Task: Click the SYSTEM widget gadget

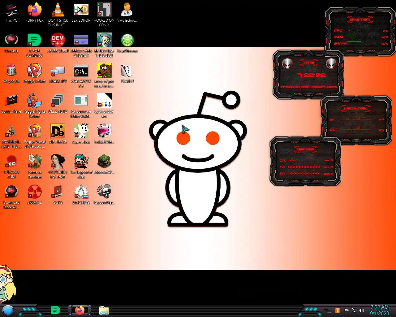Action: tap(360, 32)
